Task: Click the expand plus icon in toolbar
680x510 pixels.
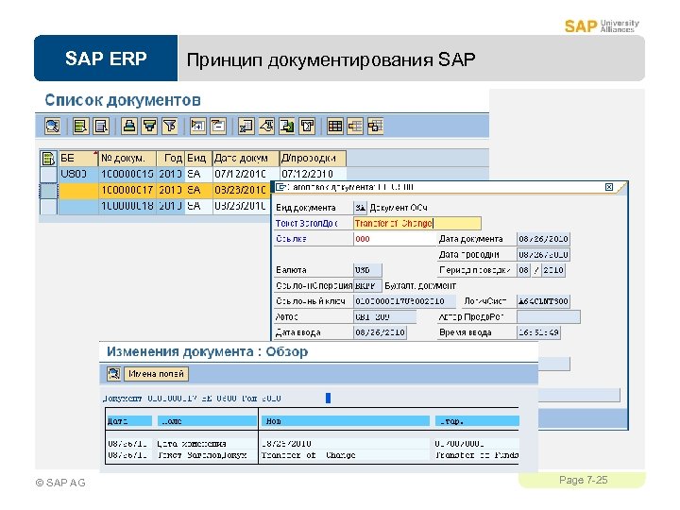Action: pyautogui.click(x=197, y=127)
